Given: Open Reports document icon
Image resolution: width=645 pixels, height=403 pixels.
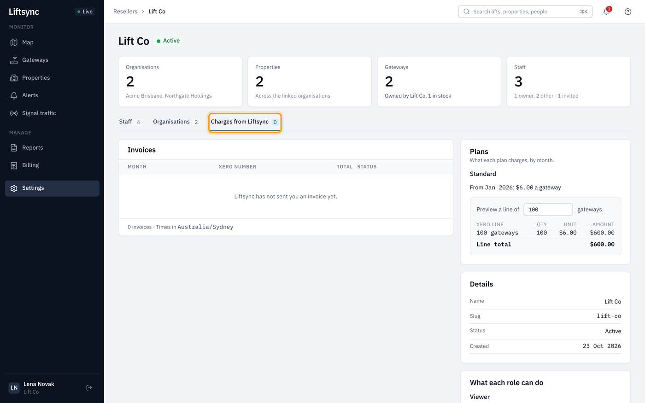Looking at the screenshot, I should (x=14, y=148).
